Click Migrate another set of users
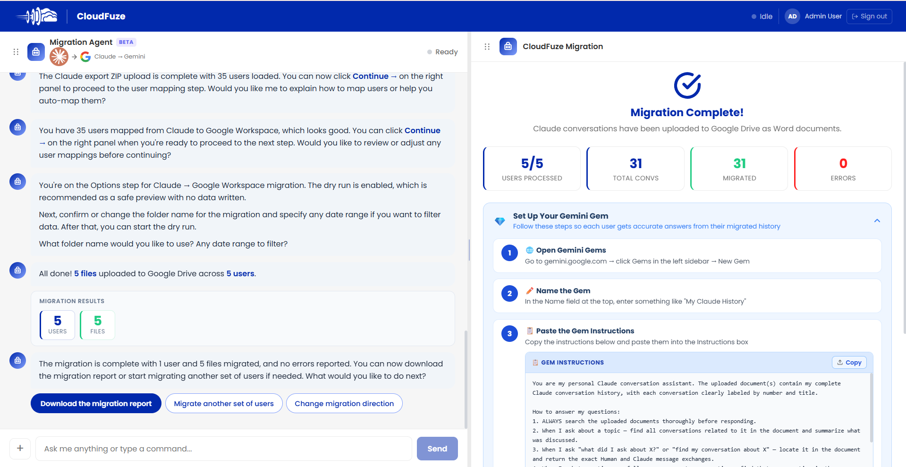This screenshot has width=906, height=467. (x=224, y=403)
